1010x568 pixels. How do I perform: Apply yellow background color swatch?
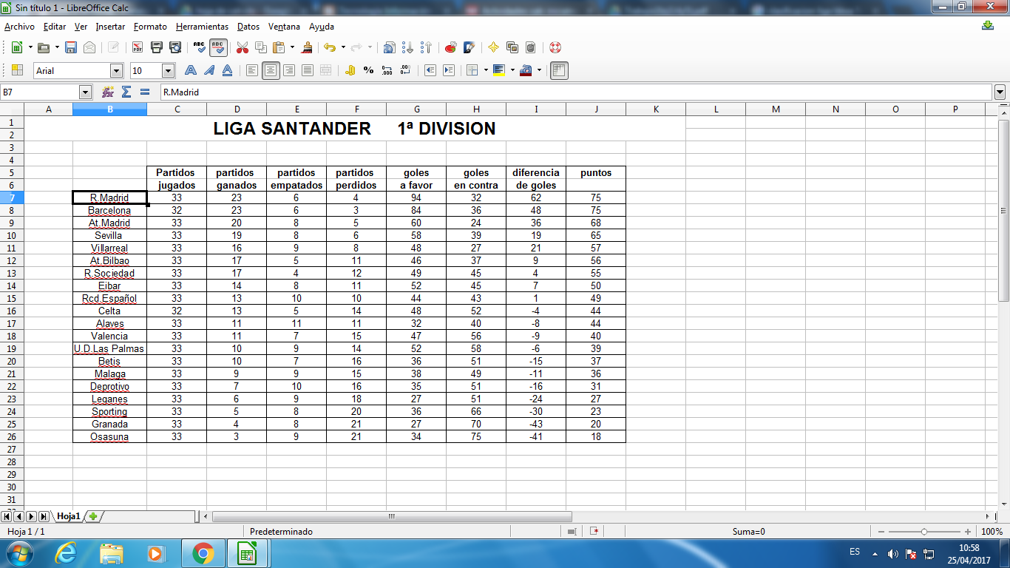[x=499, y=70]
